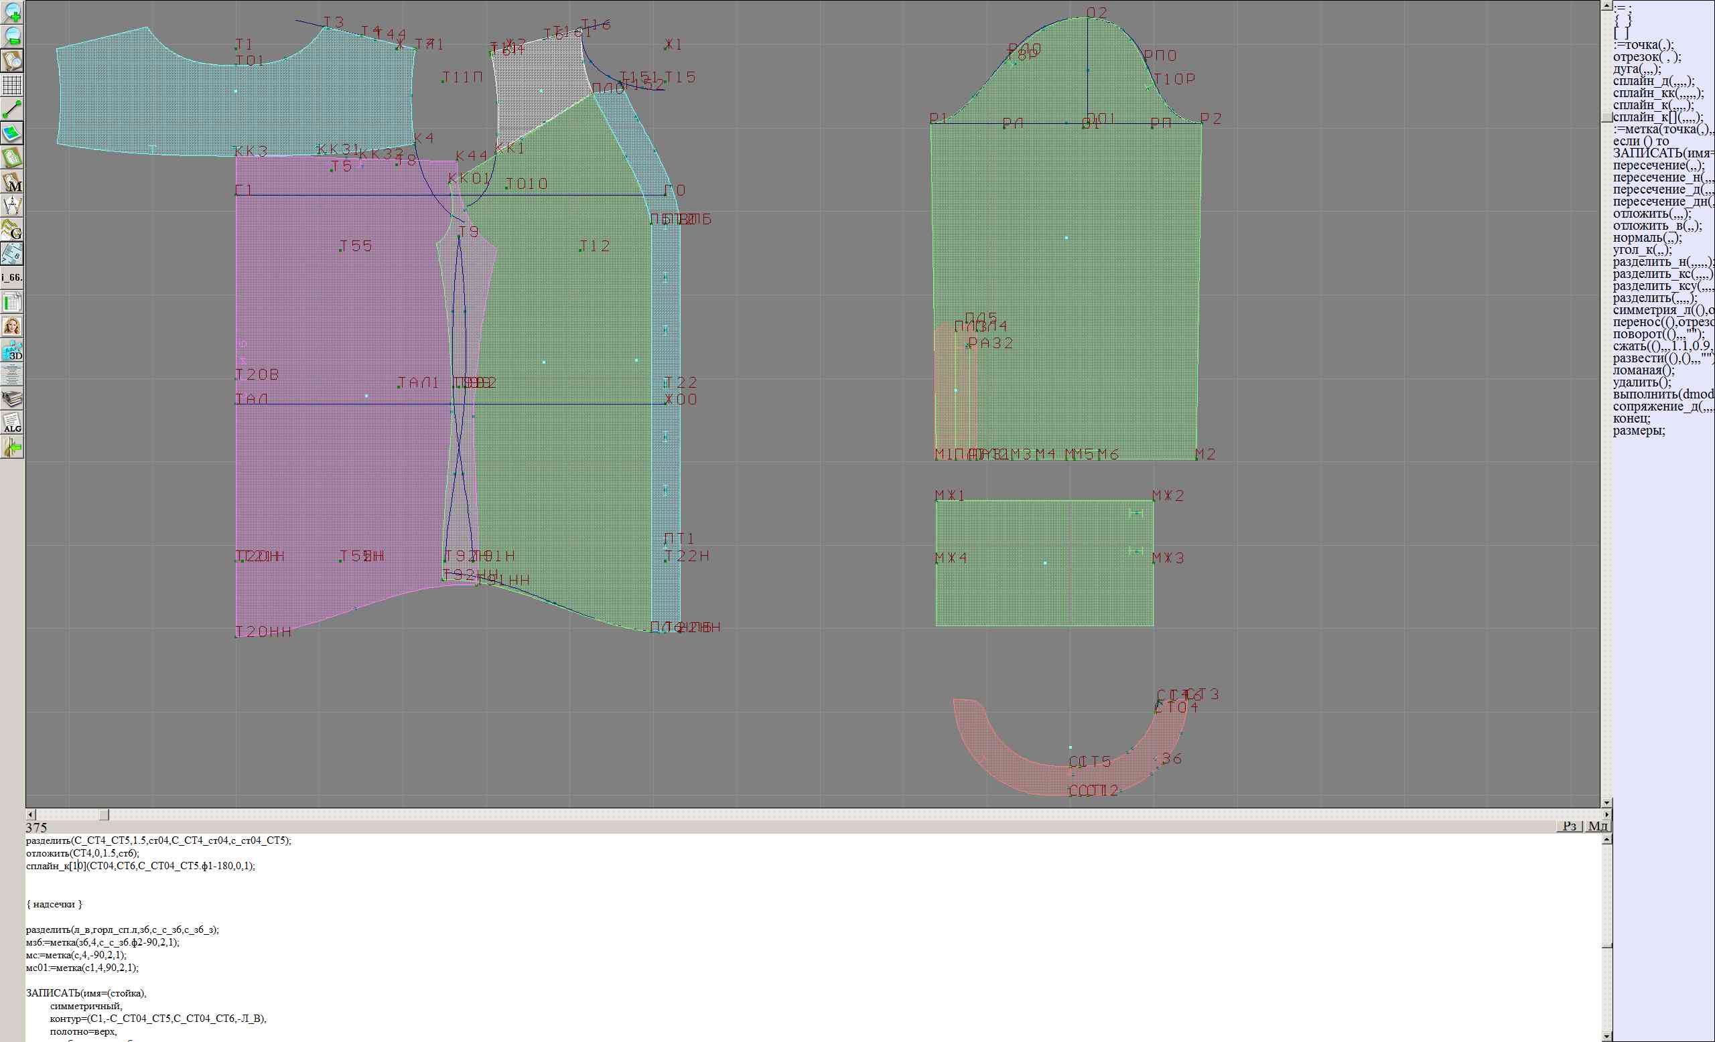Click the grading G icon
This screenshot has height=1042, width=1715.
[x=12, y=230]
